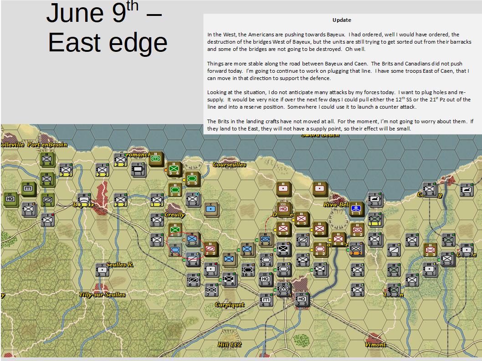Pick the gray 1-1 infantry with red dot
The width and height of the screenshot is (482, 361).
tap(48, 220)
